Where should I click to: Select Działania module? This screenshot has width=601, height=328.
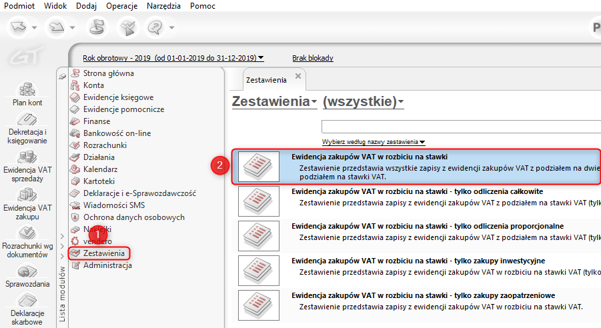[99, 157]
